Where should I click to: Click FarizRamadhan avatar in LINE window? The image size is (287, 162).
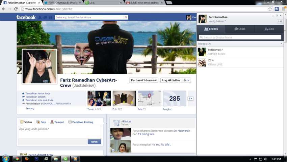click(x=203, y=19)
